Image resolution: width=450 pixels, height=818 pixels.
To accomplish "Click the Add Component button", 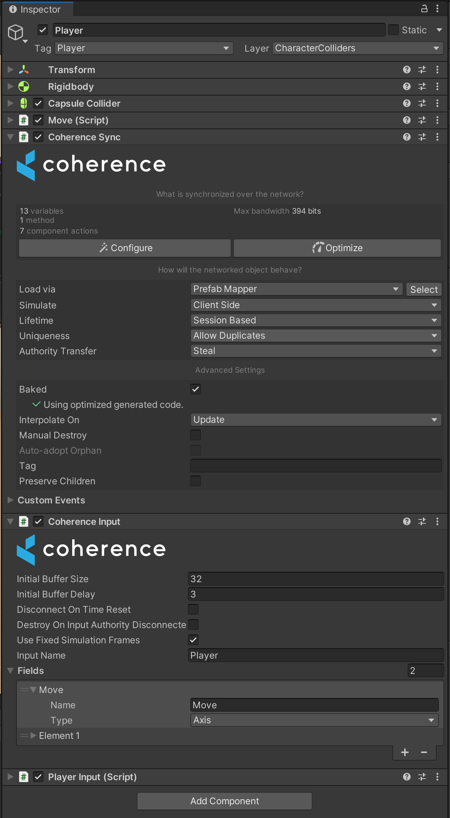I will coord(225,801).
